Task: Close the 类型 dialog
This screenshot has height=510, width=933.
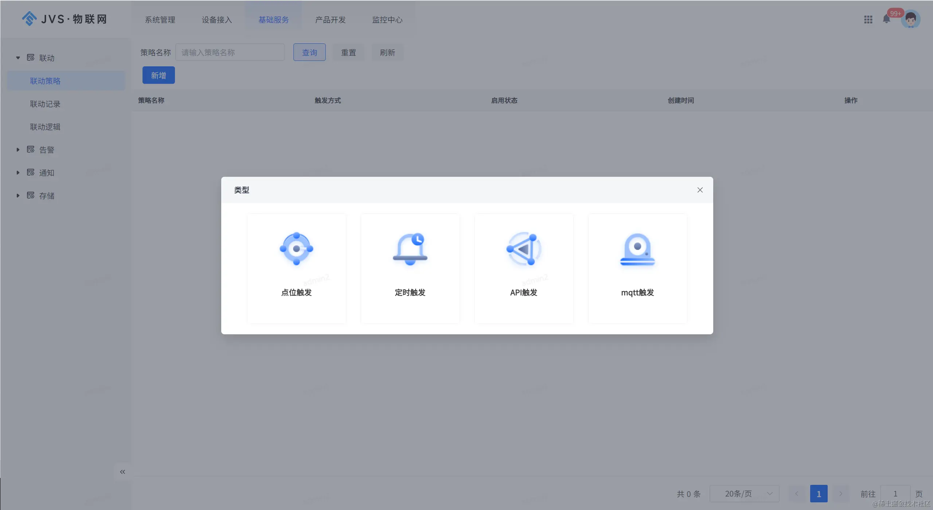Action: (x=700, y=190)
